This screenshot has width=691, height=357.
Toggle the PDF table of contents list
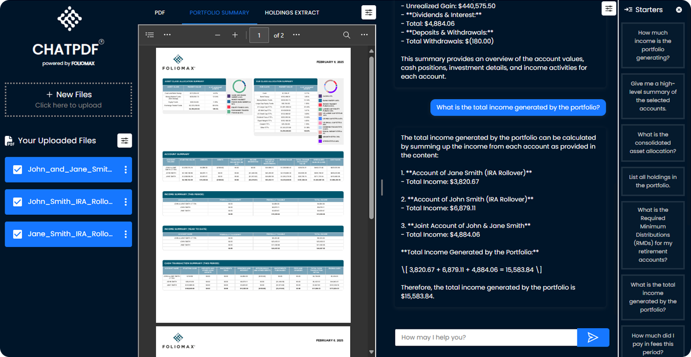tap(150, 35)
